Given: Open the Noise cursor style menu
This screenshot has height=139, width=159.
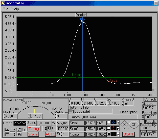Looking at the screenshot, I should pyautogui.click(x=113, y=134).
